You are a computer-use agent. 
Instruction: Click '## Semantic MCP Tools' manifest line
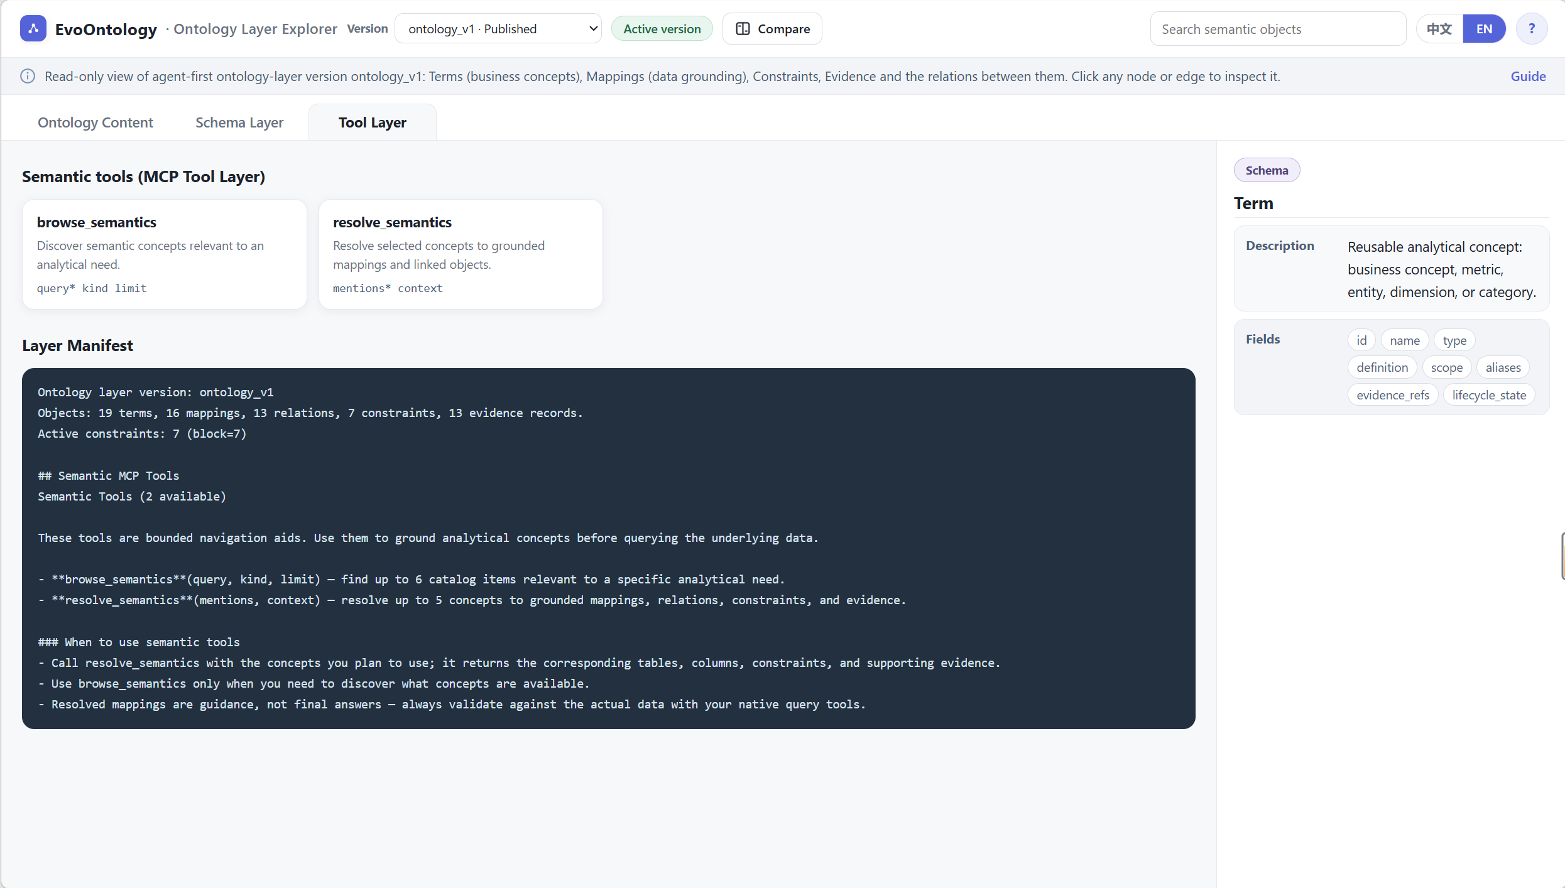coord(108,476)
